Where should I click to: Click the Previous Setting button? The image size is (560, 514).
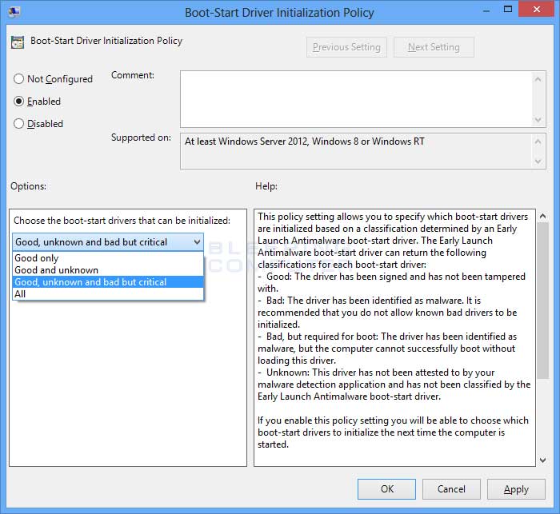pos(346,47)
